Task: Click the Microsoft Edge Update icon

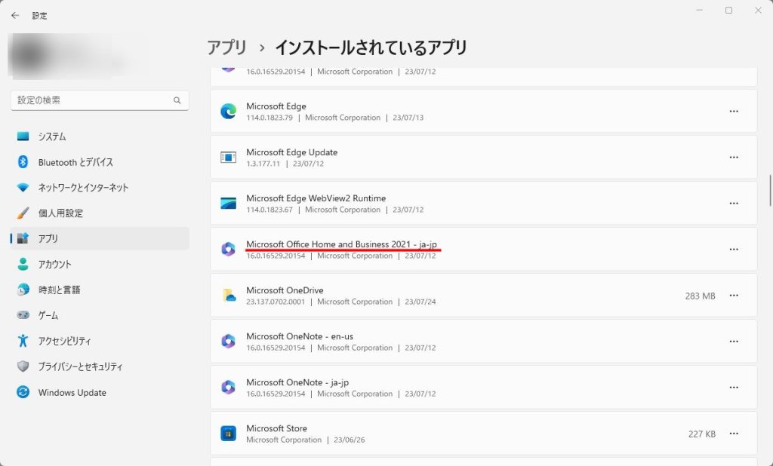Action: 228,158
